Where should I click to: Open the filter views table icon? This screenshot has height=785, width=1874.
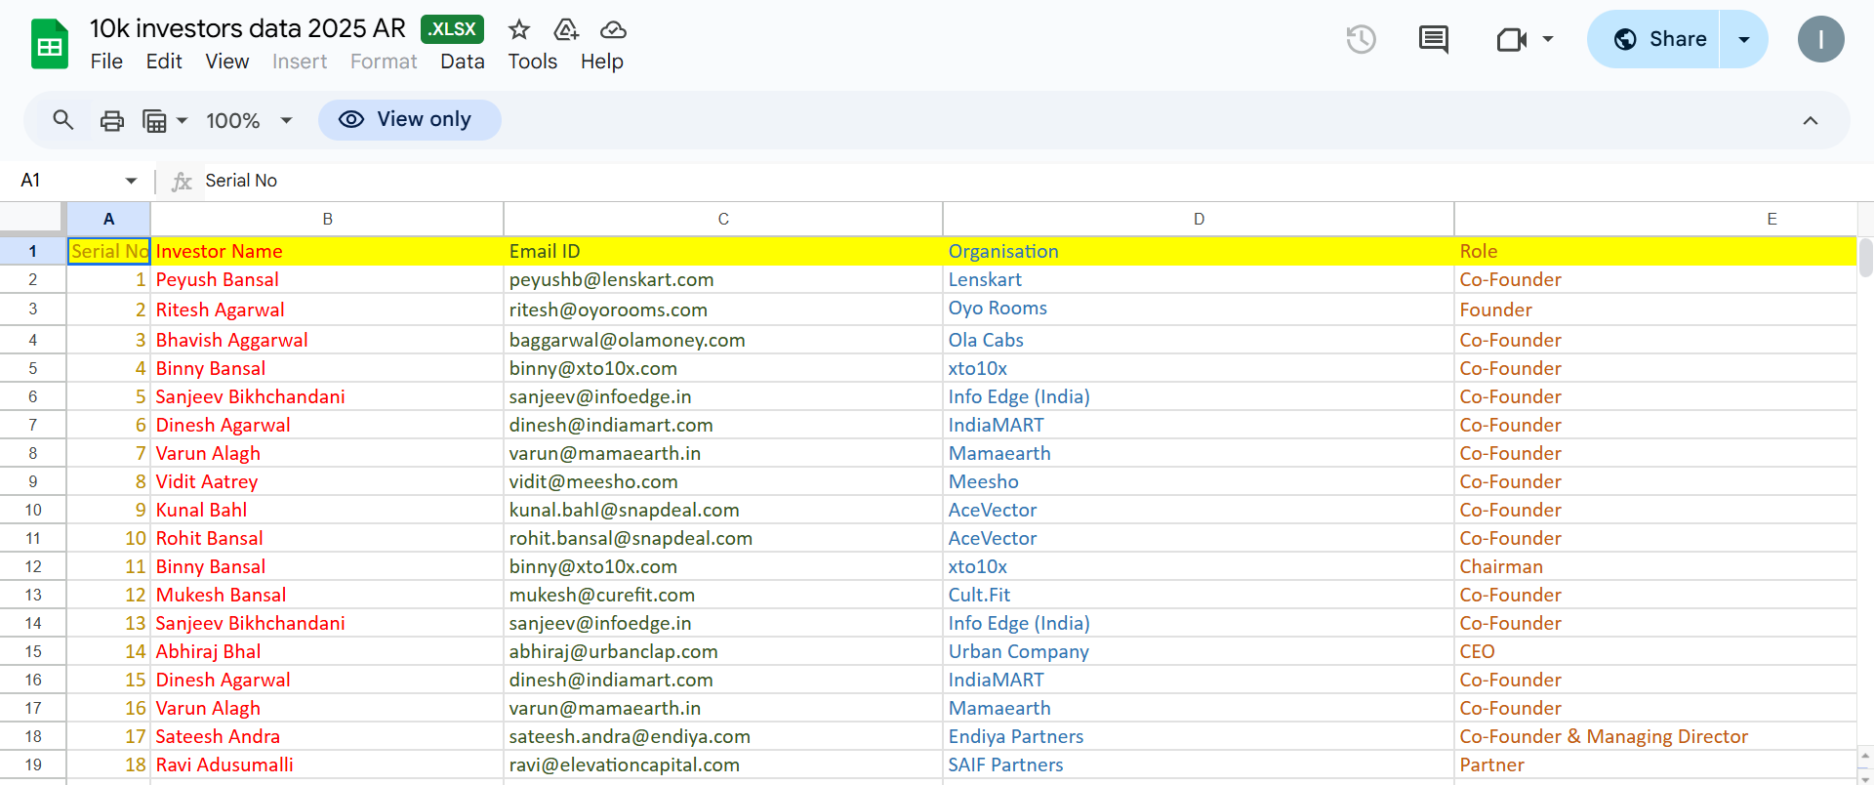(154, 120)
